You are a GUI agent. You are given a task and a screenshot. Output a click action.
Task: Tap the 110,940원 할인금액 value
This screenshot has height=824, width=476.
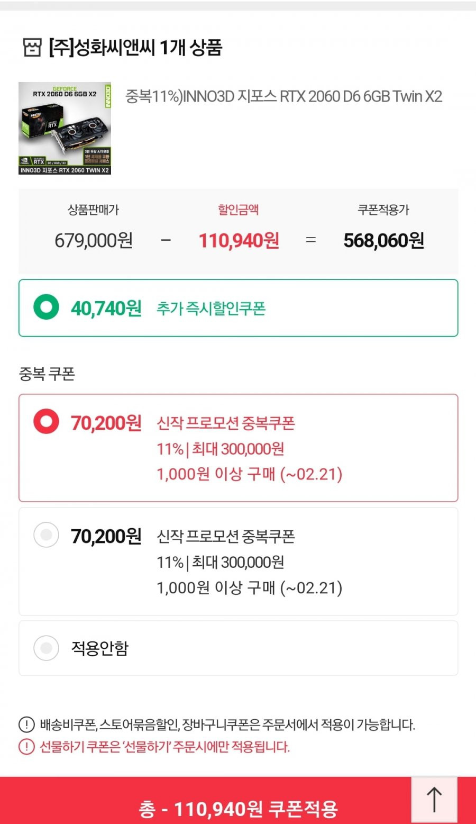[239, 240]
